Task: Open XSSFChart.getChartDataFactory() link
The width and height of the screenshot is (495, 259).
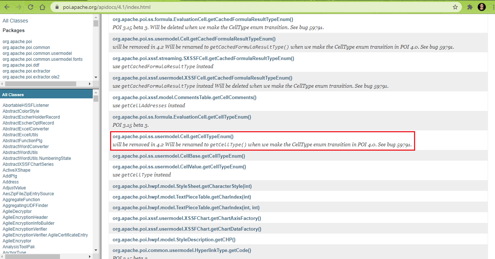Action: [187, 229]
